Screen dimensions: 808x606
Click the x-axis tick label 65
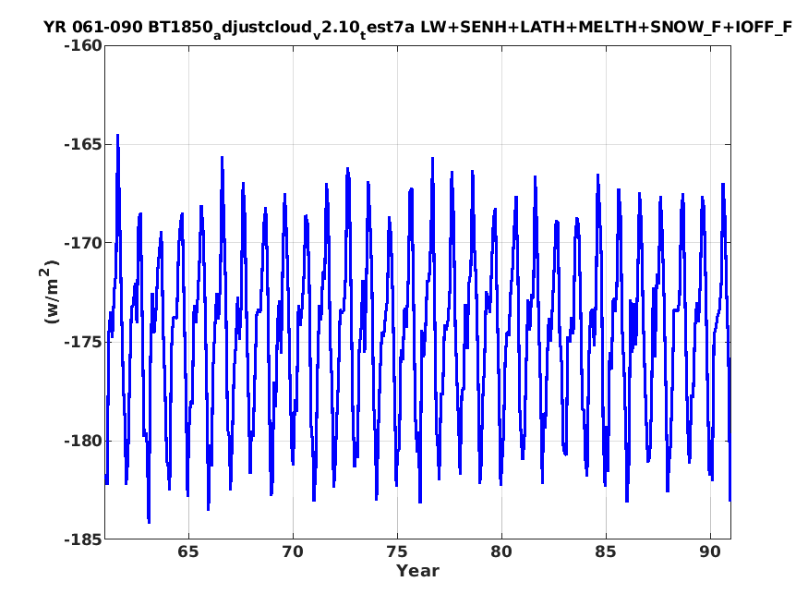[x=188, y=551]
